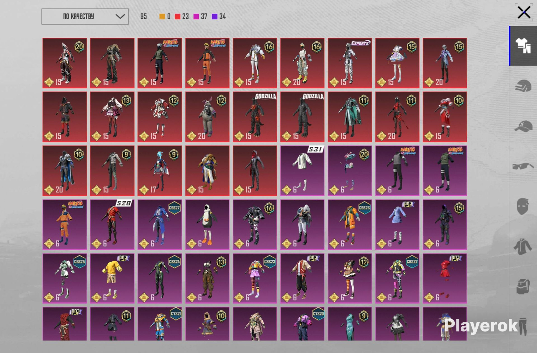Open the baseball cap category
The image size is (537, 353).
(523, 126)
